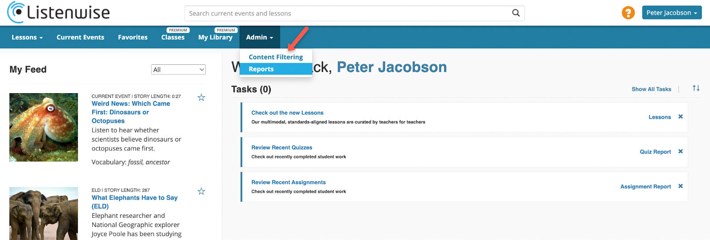Dismiss the Review Recent Assignments task
The height and width of the screenshot is (240, 710).
[680, 186]
